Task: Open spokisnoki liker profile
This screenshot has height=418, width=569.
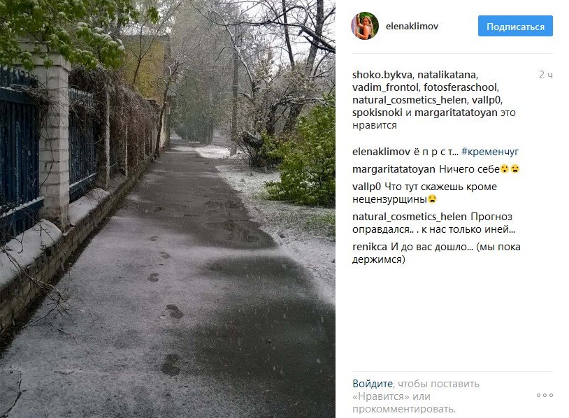Action: click(377, 113)
